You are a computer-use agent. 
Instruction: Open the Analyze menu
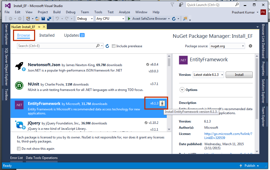tap(124, 12)
